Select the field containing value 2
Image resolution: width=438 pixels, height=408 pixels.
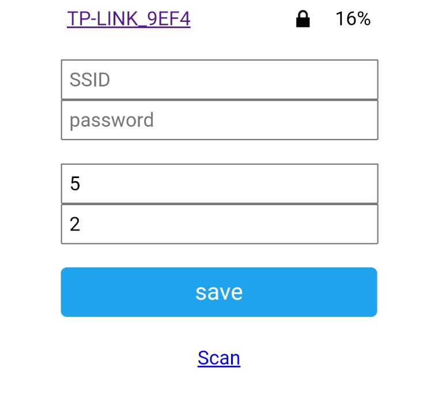click(219, 224)
